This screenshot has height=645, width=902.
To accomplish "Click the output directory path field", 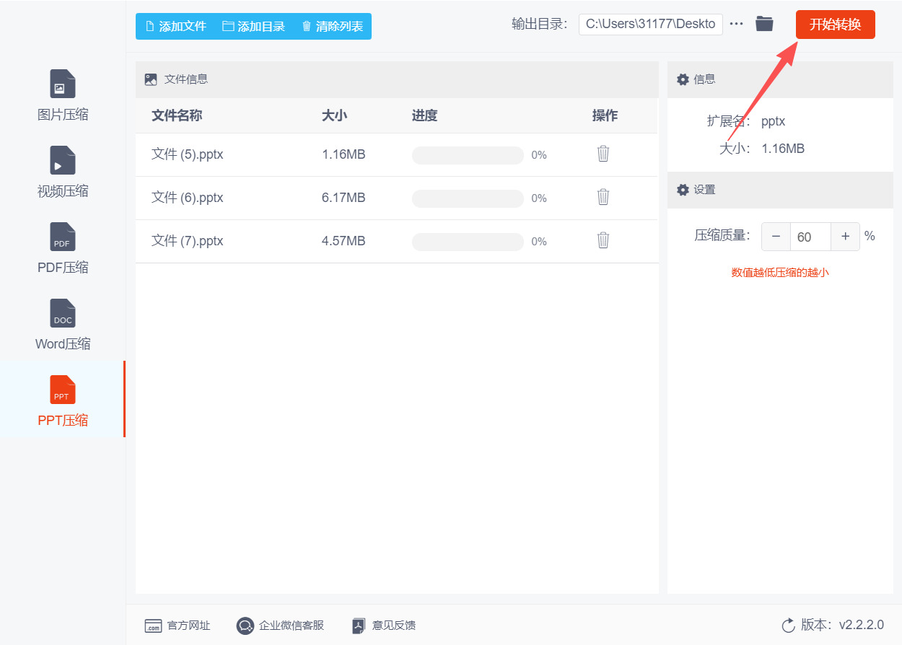I will [650, 24].
